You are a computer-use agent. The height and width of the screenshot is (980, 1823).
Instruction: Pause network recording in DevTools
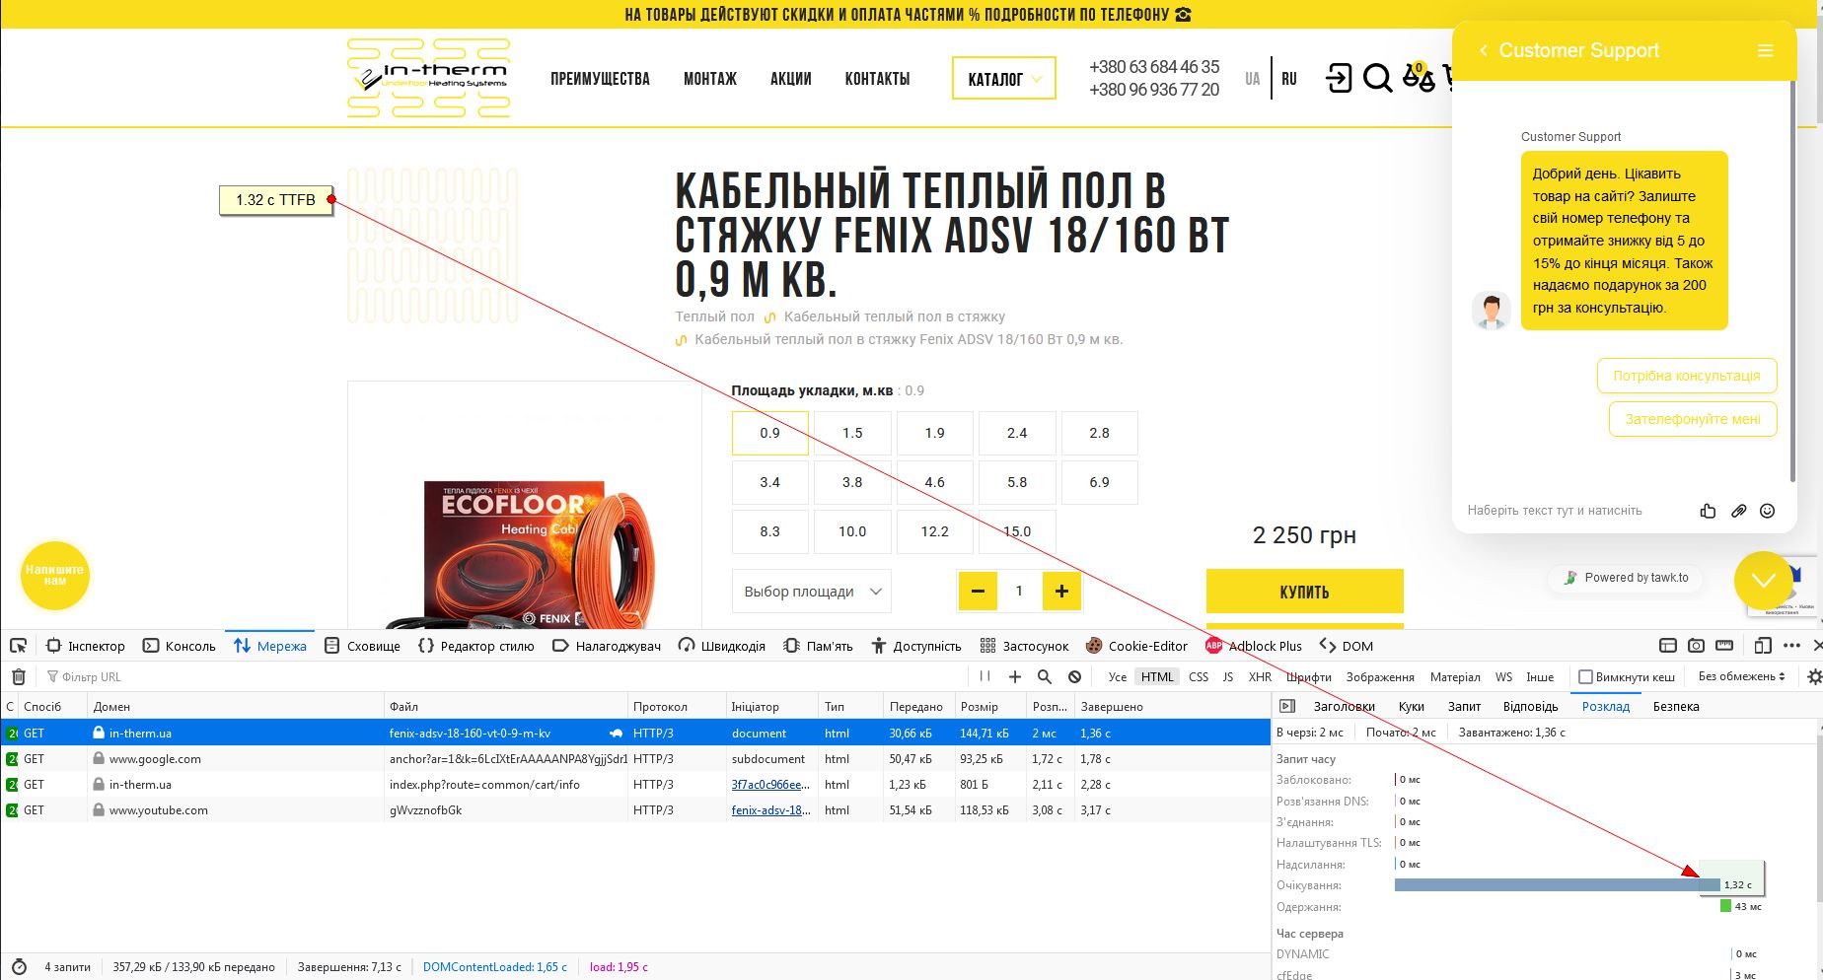984,676
